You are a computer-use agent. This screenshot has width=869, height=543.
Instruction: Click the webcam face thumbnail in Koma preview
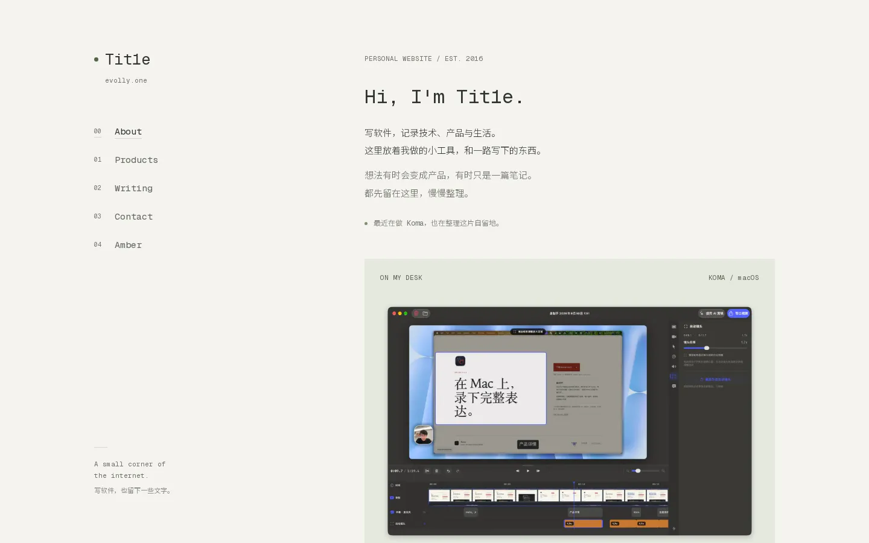pyautogui.click(x=423, y=435)
